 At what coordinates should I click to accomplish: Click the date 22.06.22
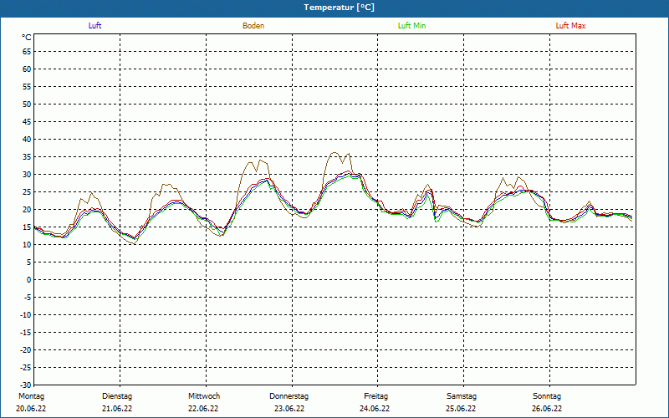203,409
